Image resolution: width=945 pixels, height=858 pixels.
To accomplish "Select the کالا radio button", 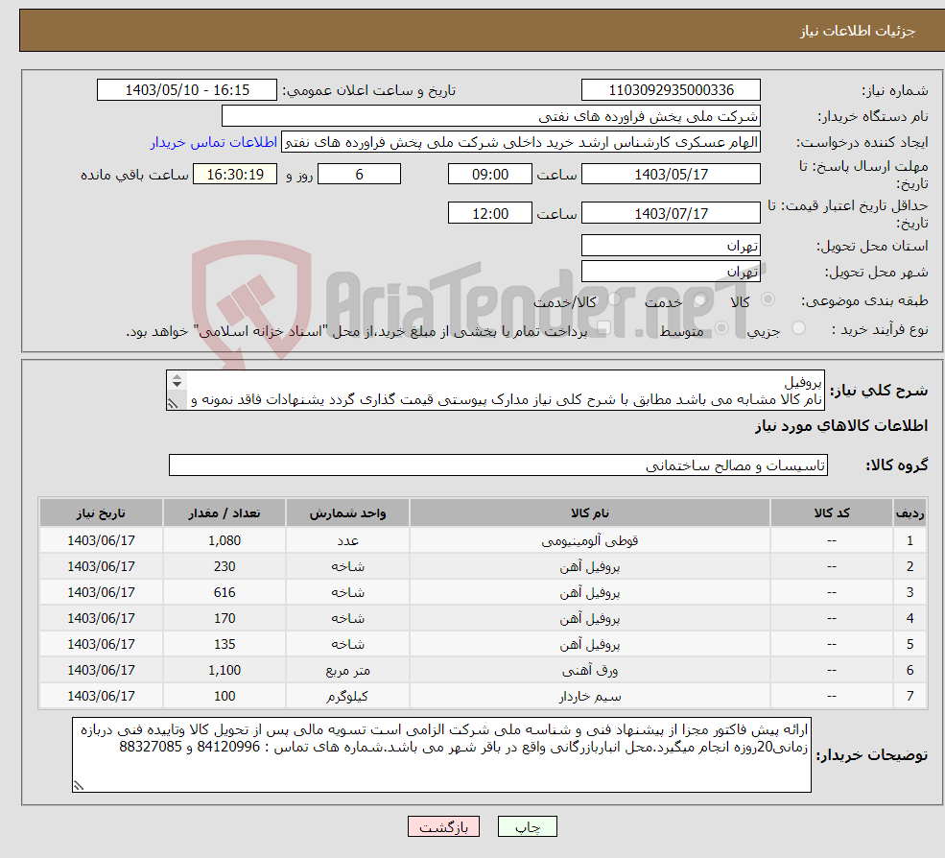I will pos(768,299).
